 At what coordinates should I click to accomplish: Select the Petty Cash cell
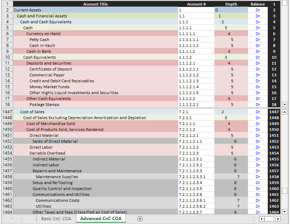(96, 40)
